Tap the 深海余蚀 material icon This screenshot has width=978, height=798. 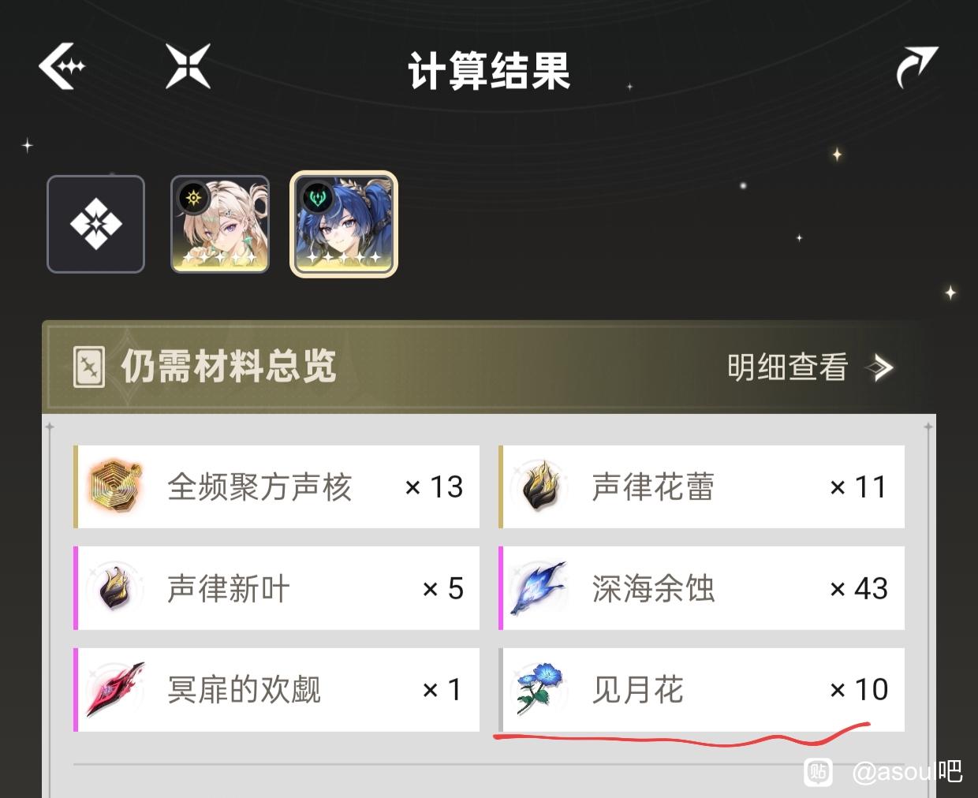(539, 588)
